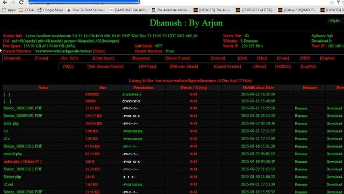Screen dimensions: 344x194
Task: Click the Download It link in header
Action: 321,41
